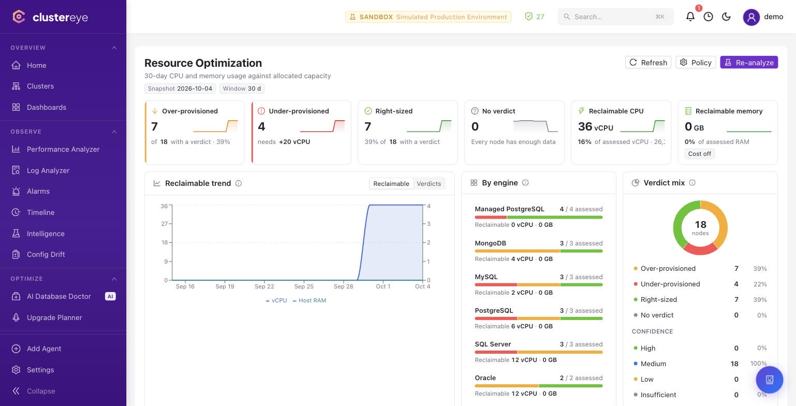Click the shield status count 27
This screenshot has height=406, width=796.
coord(535,17)
